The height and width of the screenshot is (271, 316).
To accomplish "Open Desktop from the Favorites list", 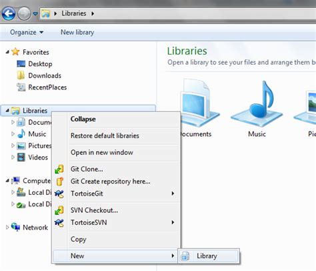I will [40, 64].
